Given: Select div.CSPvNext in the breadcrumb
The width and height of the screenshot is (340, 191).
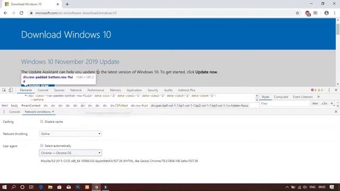Looking at the screenshot, I should tap(119, 106).
